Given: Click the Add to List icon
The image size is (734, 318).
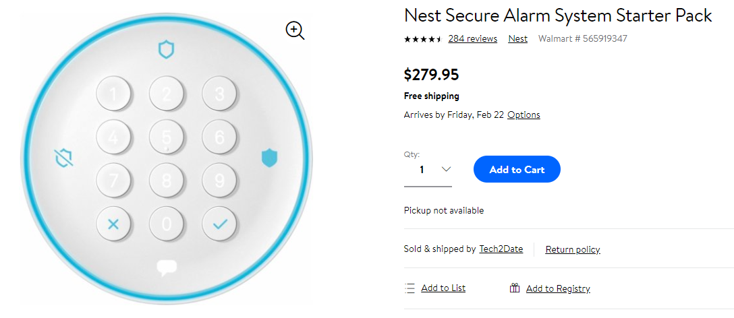Looking at the screenshot, I should click(410, 288).
